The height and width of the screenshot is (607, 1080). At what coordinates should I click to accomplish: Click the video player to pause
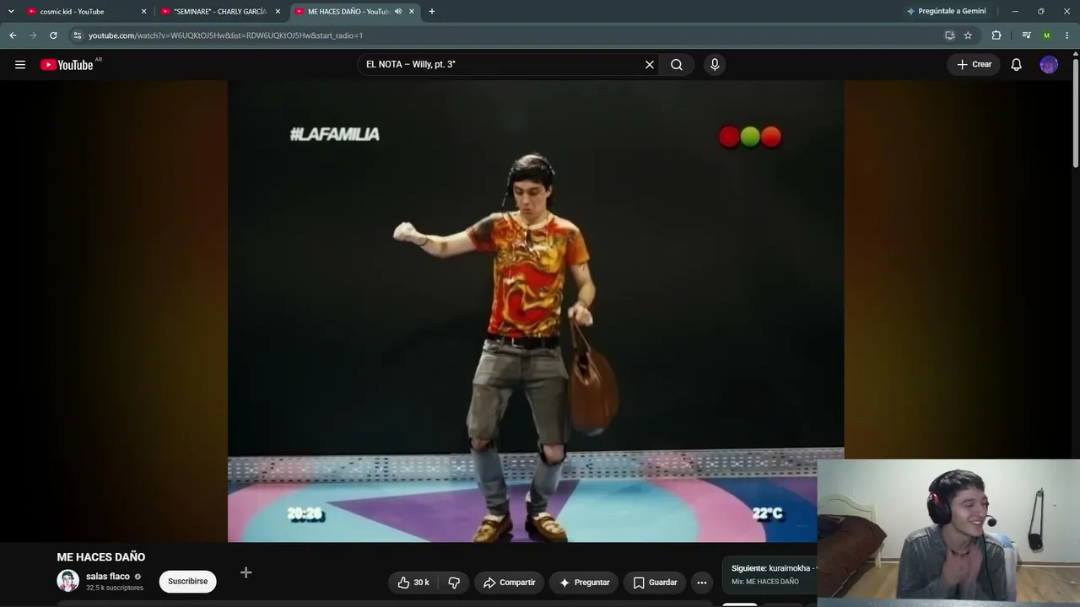pyautogui.click(x=536, y=311)
